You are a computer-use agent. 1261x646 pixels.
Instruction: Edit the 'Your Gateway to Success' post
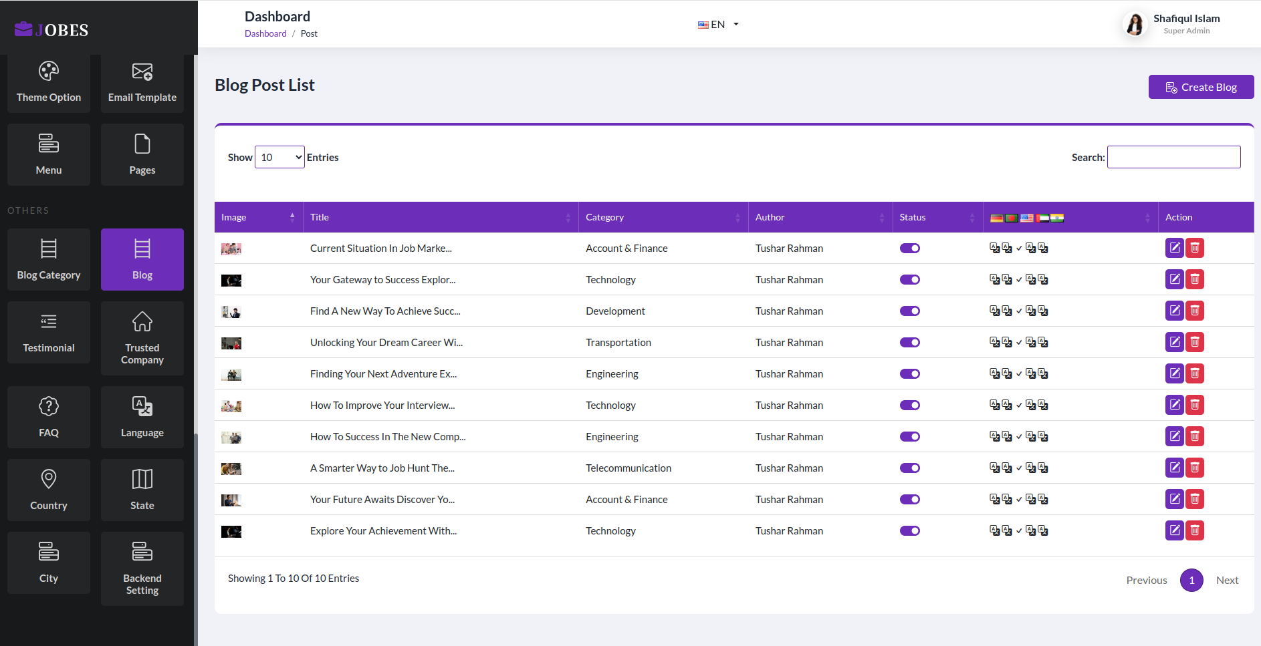1175,279
